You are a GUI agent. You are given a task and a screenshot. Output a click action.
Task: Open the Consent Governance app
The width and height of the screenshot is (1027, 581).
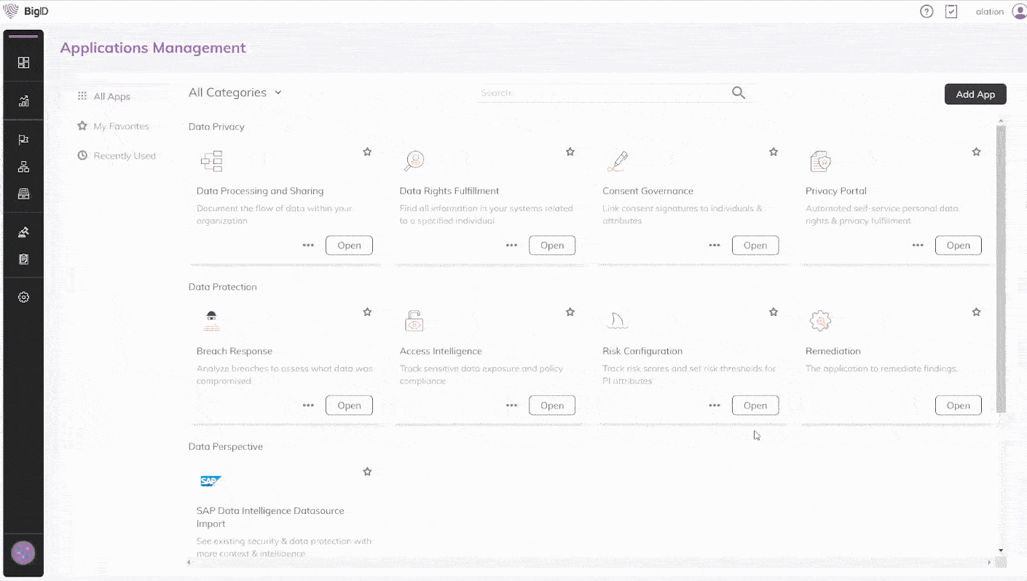[x=755, y=245]
